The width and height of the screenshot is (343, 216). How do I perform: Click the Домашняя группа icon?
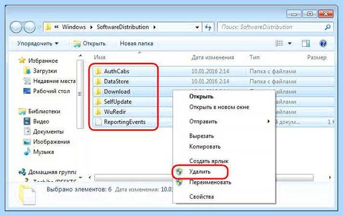[x=22, y=172]
